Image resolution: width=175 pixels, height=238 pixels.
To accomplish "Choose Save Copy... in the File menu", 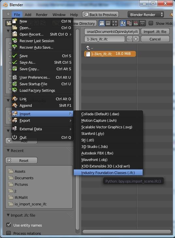I will pos(42,69).
